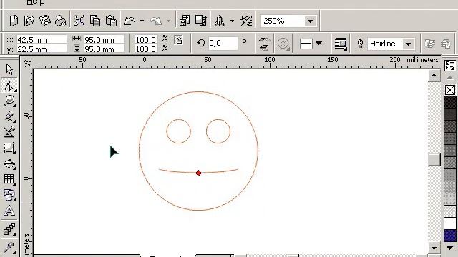The height and width of the screenshot is (257, 458).
Task: Click the Hairline outline width text box
Action: [x=385, y=44]
